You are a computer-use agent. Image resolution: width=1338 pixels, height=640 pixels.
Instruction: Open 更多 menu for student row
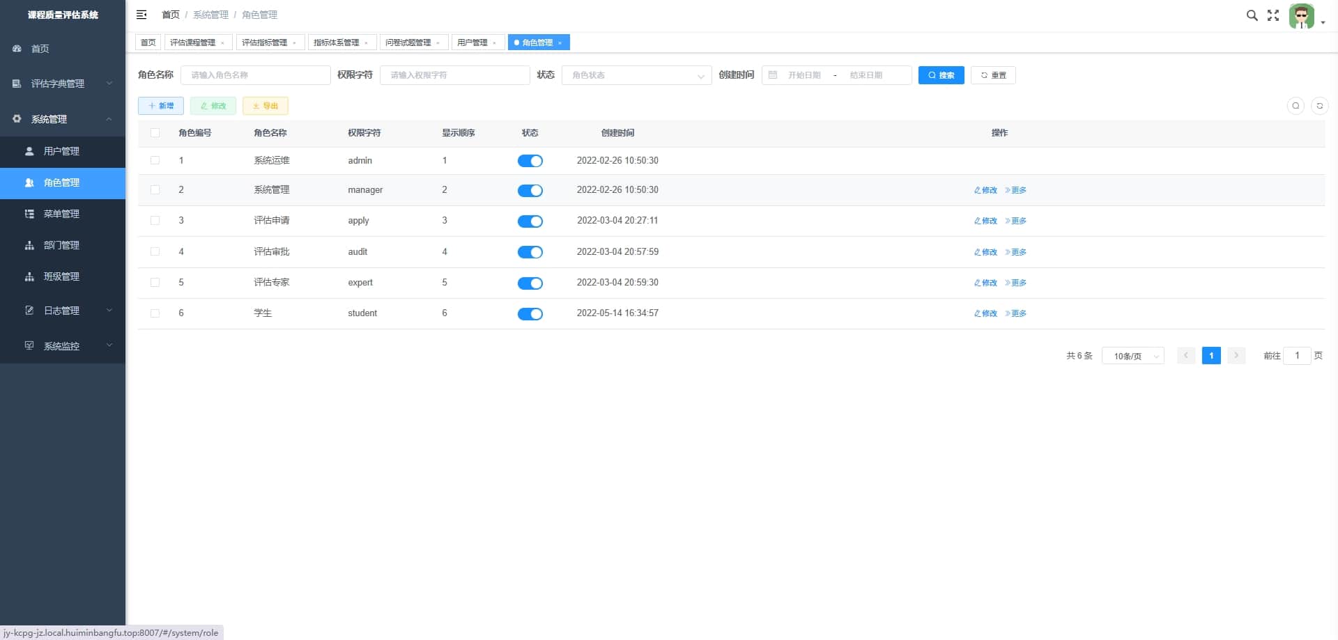[1016, 313]
